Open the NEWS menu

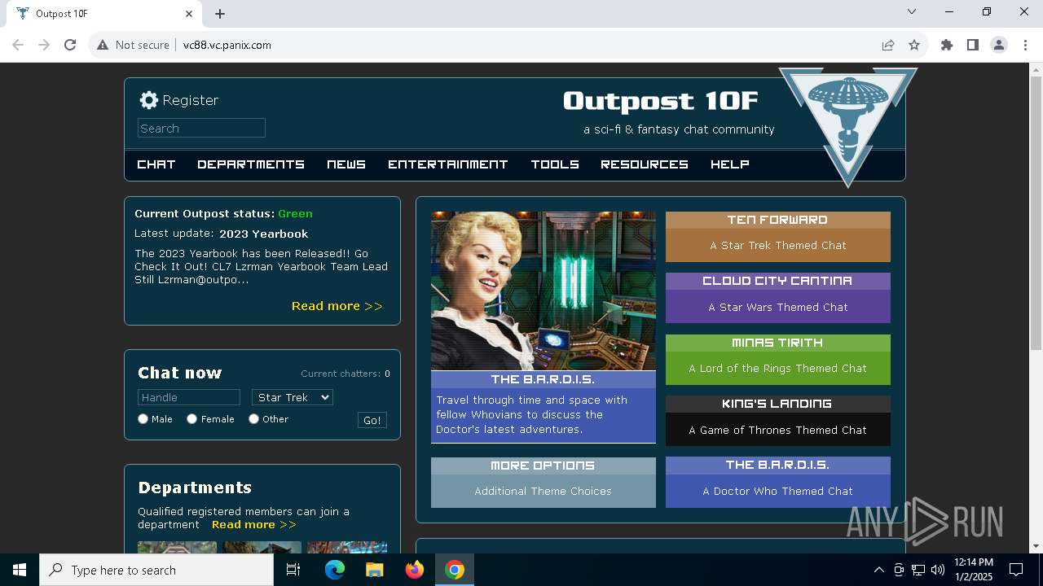(346, 164)
